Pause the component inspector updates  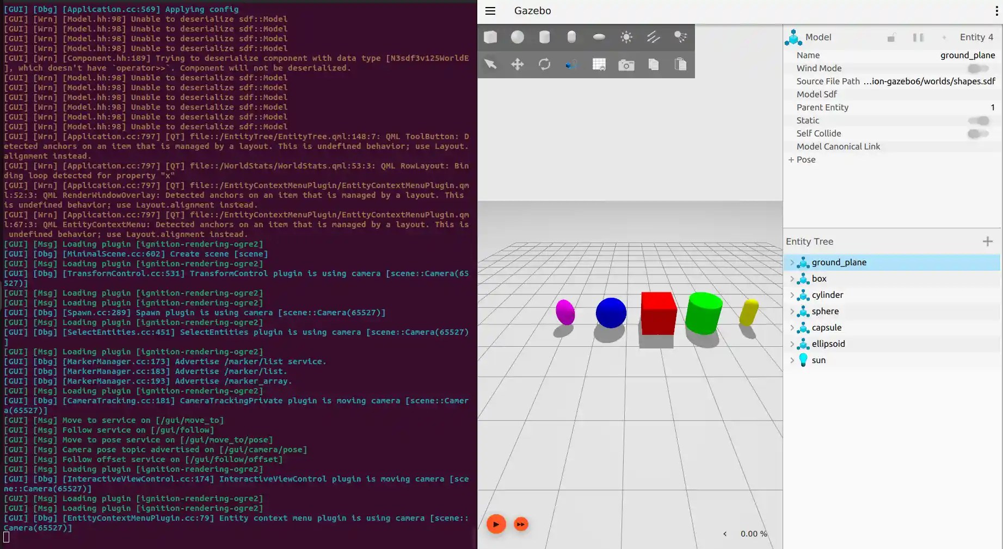918,38
